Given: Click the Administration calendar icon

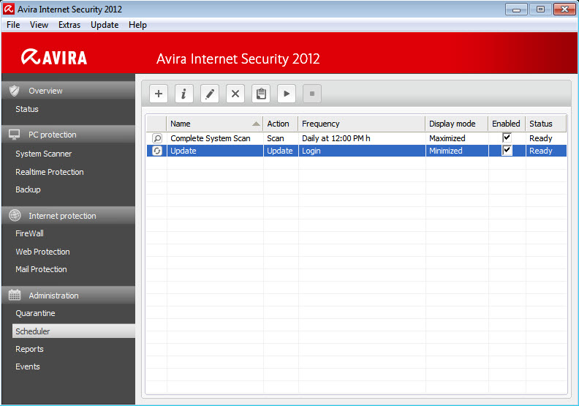Looking at the screenshot, I should [15, 295].
